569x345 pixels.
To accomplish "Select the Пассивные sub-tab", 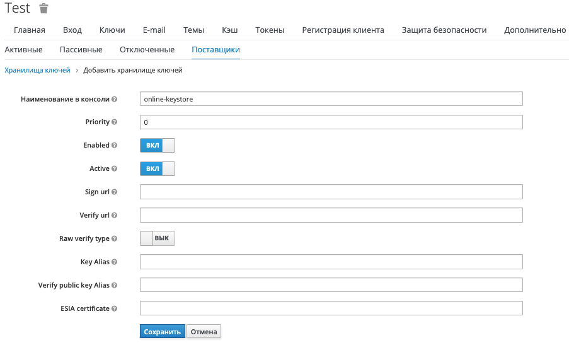I will pos(81,49).
